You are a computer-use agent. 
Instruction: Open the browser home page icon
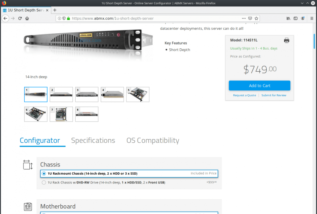(x=27, y=18)
